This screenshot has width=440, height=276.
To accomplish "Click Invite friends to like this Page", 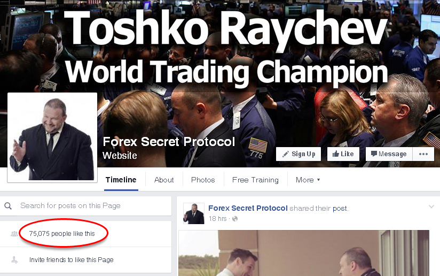I will pyautogui.click(x=71, y=260).
